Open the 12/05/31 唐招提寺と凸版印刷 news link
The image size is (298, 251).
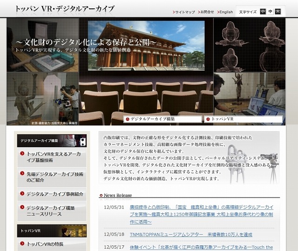[x=202, y=214]
